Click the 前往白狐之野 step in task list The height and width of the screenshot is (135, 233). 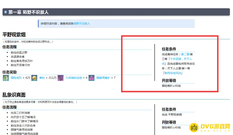19,52
